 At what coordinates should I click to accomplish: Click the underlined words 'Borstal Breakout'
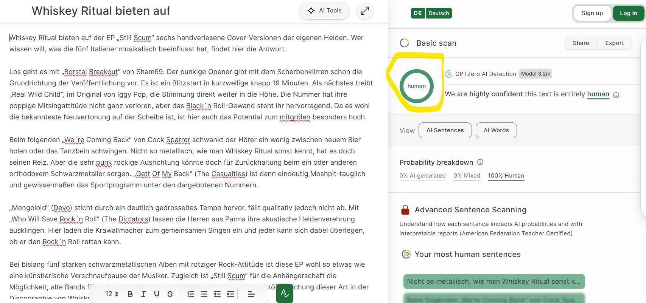pyautogui.click(x=91, y=72)
